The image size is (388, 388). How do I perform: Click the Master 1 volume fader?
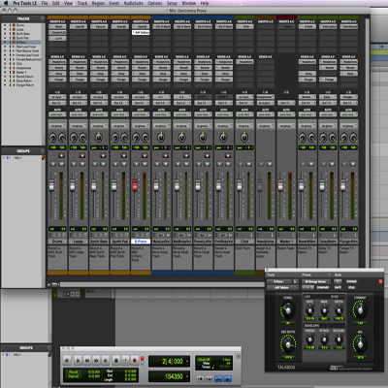280,185
